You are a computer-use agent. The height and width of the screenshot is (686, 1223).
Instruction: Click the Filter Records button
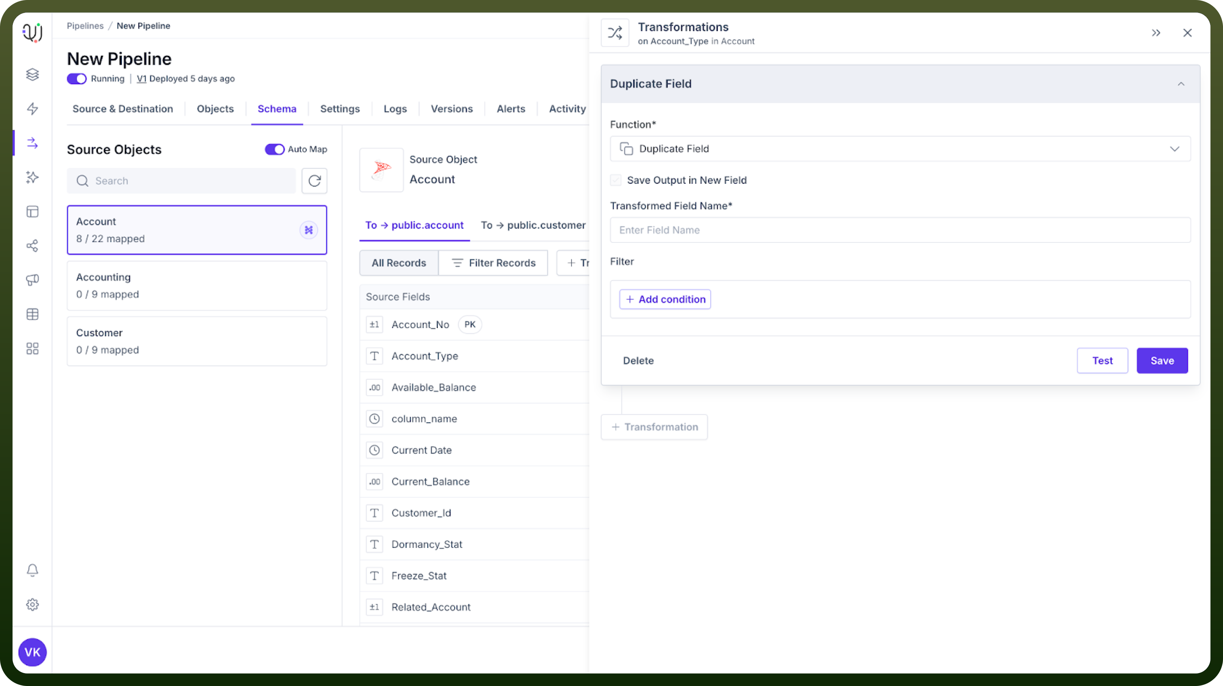493,263
